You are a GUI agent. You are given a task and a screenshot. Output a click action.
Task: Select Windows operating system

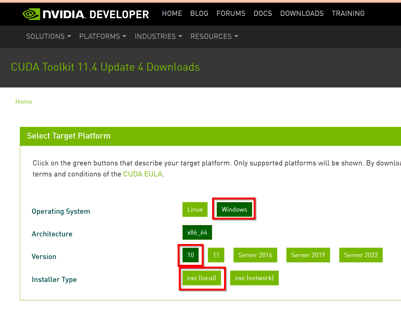pos(234,209)
